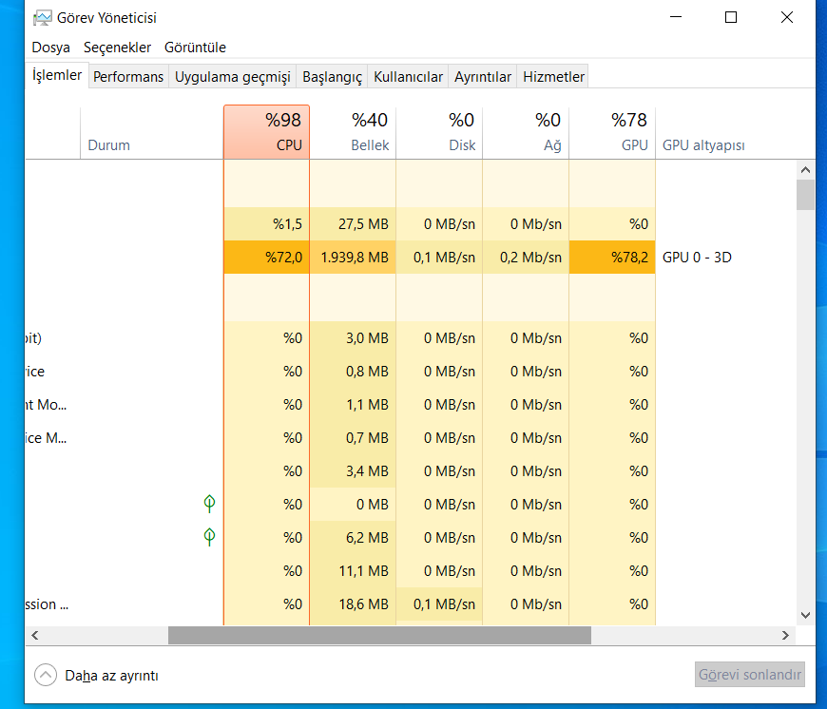Viewport: 827px width, 709px height.
Task: Click the %1,5 CPU cell
Action: [x=266, y=224]
